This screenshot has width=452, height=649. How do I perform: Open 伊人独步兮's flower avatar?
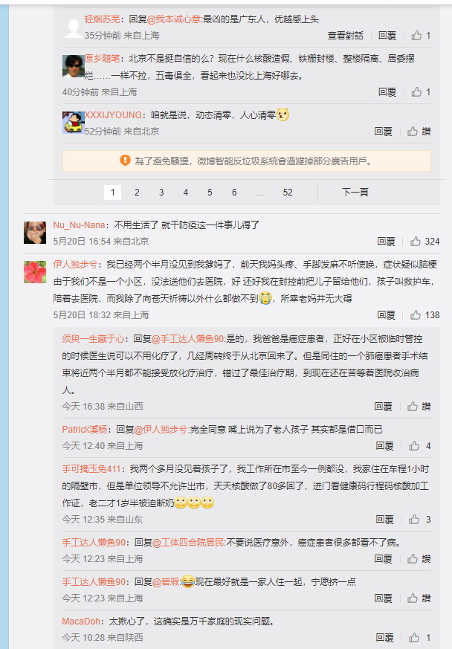coord(35,272)
